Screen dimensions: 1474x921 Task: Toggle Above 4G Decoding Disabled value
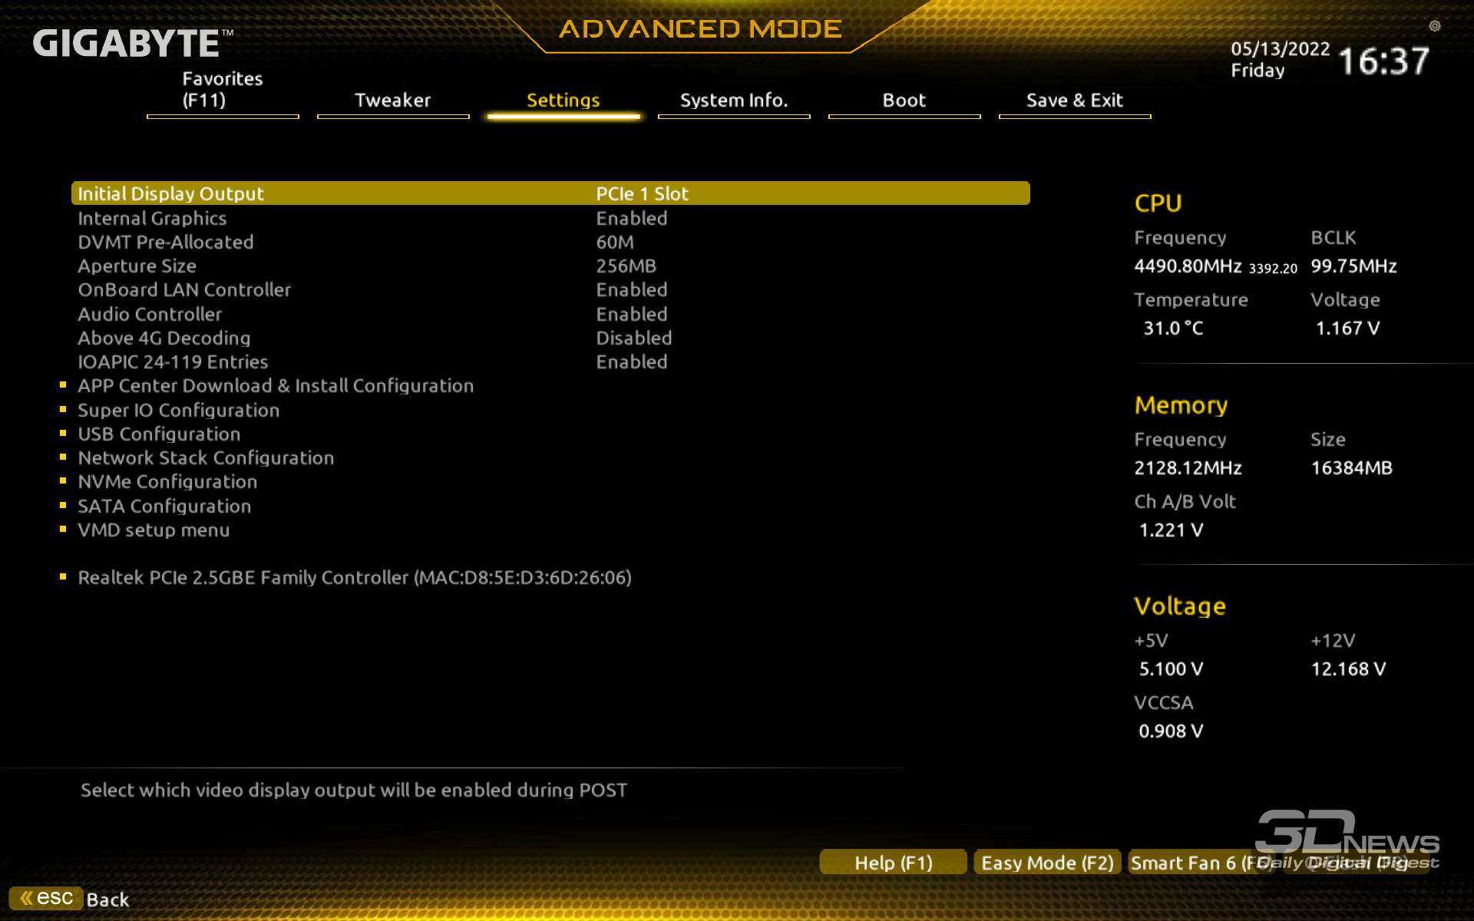tap(634, 338)
